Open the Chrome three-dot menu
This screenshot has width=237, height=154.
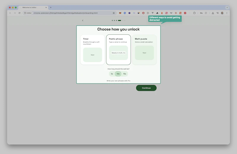(227, 13)
